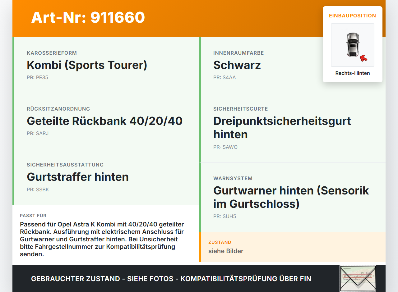Click PR: PE35 code
This screenshot has height=292, width=398.
37,78
